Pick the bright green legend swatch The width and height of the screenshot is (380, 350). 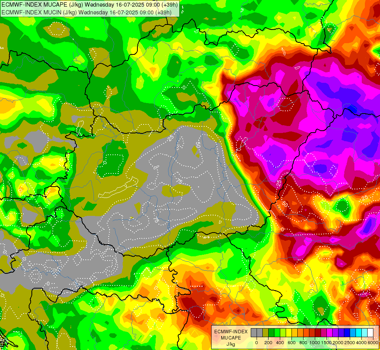277,332
